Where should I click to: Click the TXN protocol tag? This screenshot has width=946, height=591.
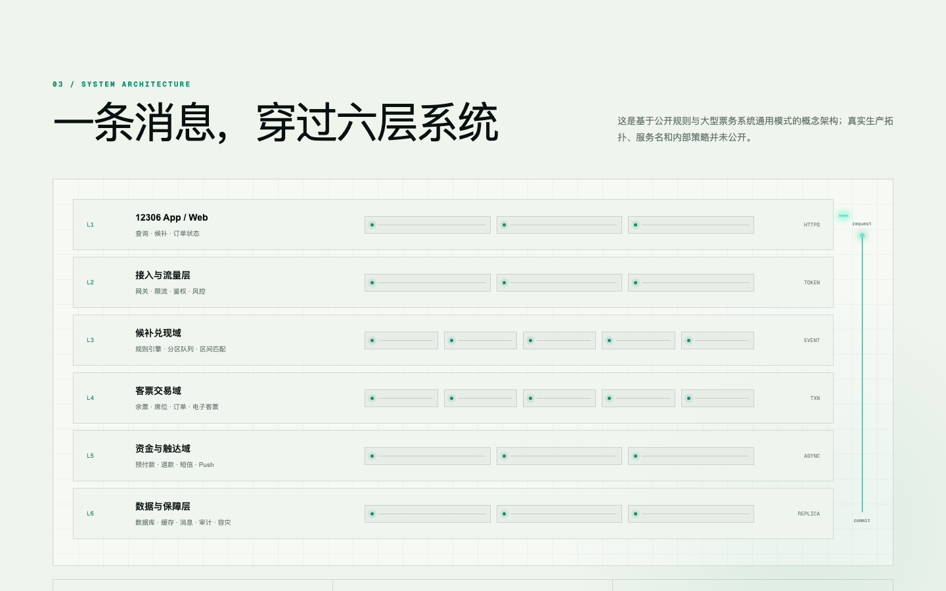pyautogui.click(x=815, y=398)
